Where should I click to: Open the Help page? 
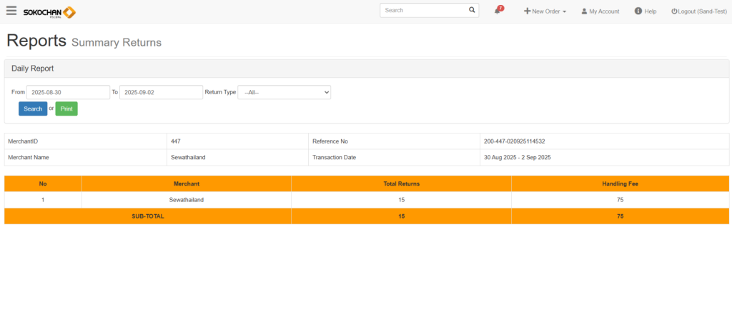[x=645, y=11]
